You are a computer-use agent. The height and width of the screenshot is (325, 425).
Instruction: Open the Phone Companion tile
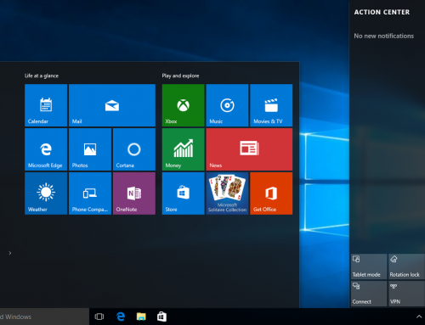click(90, 193)
